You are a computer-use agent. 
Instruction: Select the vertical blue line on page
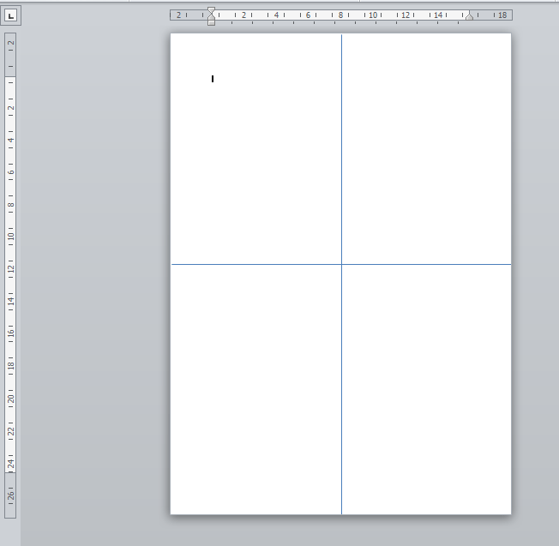click(341, 274)
